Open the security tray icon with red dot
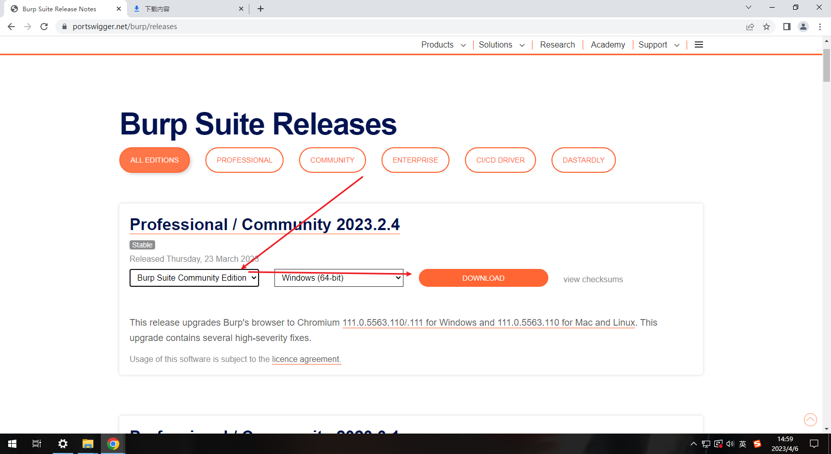 [x=718, y=444]
